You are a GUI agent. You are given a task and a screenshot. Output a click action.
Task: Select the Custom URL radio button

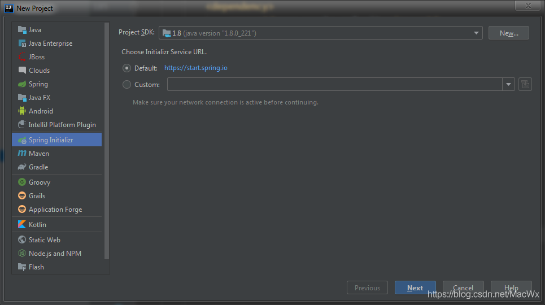[x=127, y=85]
